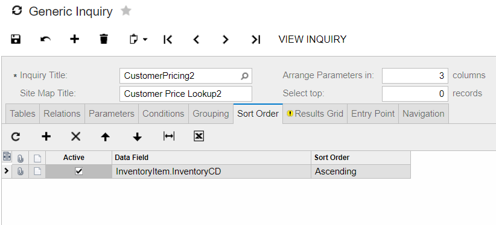Click the row selector arrow for InventoryCD row
496x225 pixels.
pos(7,171)
